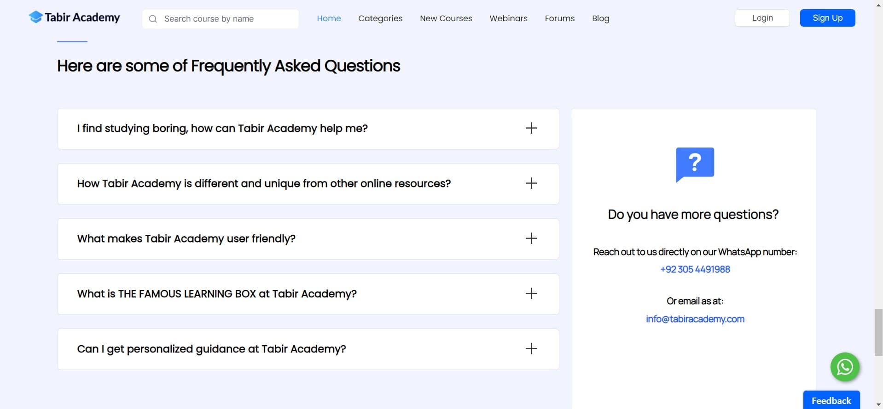Open the floating WhatsApp chat icon
The height and width of the screenshot is (409, 883).
844,367
